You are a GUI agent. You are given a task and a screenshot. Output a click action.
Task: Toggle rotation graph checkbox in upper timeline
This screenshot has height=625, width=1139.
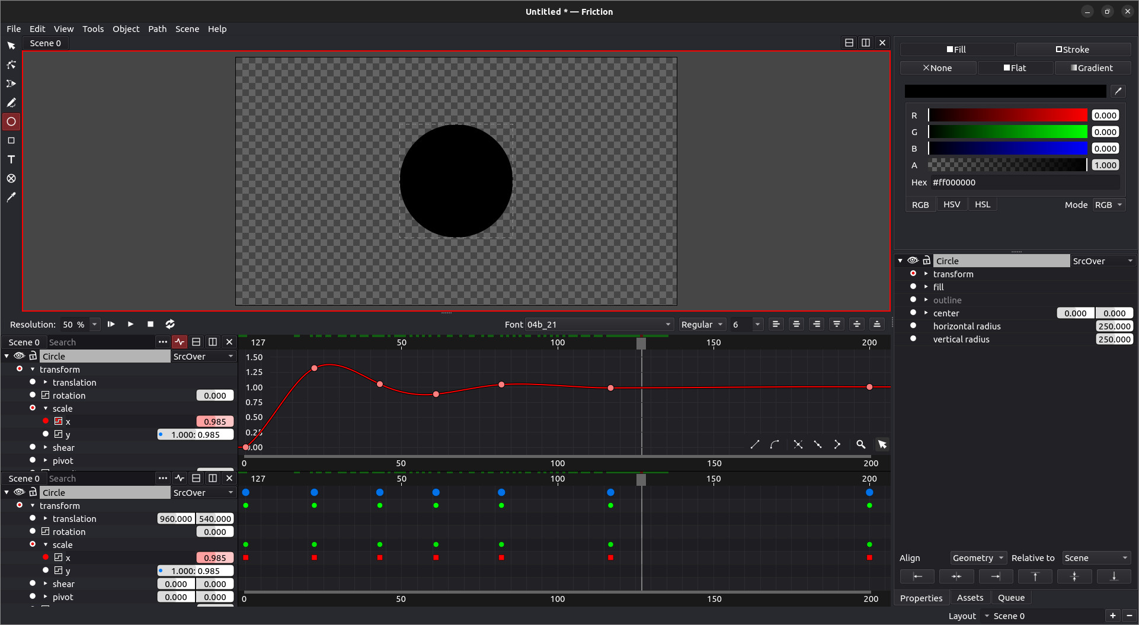(46, 395)
